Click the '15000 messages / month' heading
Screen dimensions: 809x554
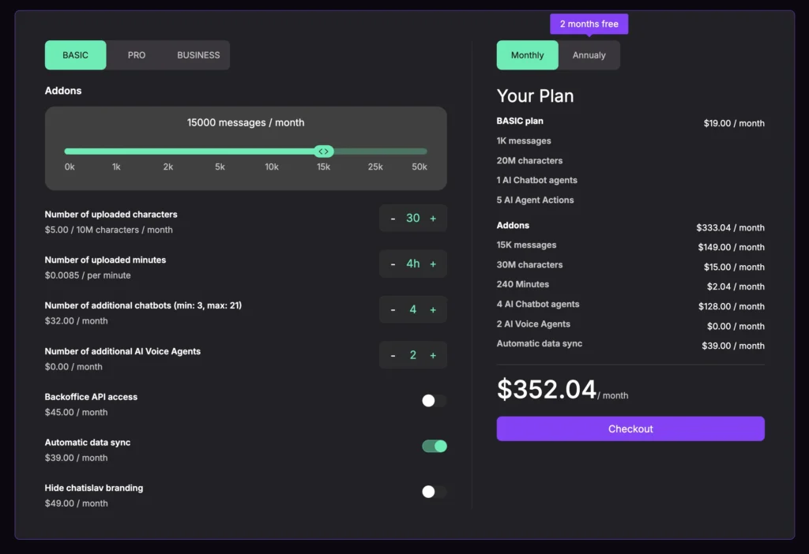(246, 122)
